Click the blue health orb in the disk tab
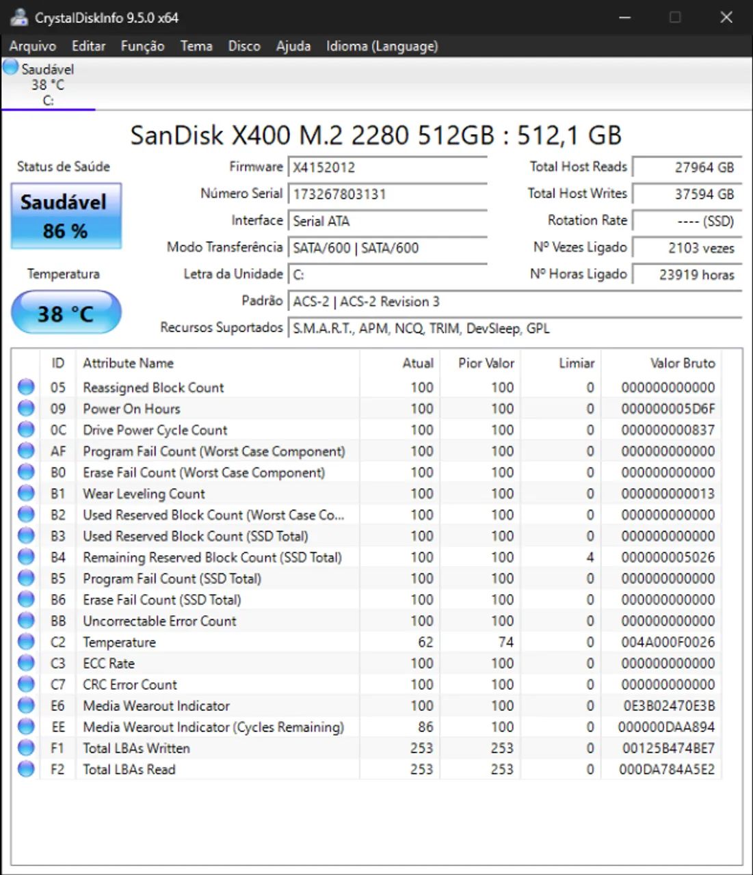Image resolution: width=753 pixels, height=875 pixels. pos(10,67)
